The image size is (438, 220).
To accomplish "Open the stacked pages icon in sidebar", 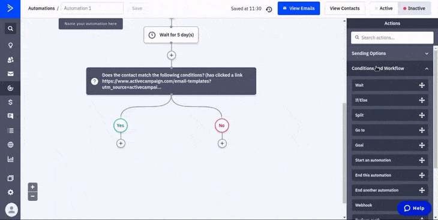I will [x=10, y=178].
